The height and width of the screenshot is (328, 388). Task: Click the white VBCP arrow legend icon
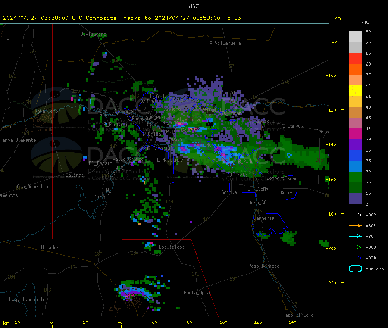pyautogui.click(x=355, y=215)
